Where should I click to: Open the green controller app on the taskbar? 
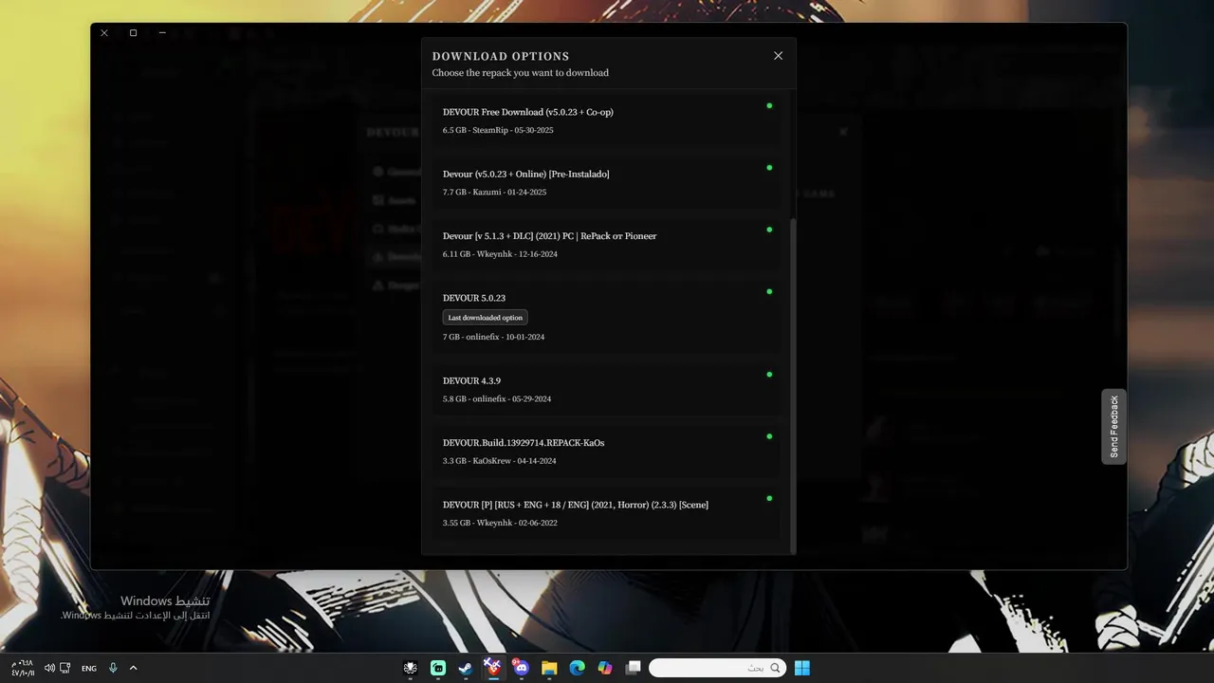(x=437, y=668)
